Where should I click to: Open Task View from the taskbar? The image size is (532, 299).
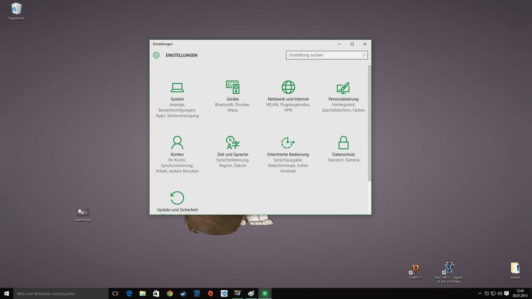(116, 294)
